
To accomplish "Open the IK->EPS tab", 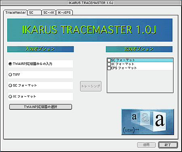I will click(x=64, y=12).
